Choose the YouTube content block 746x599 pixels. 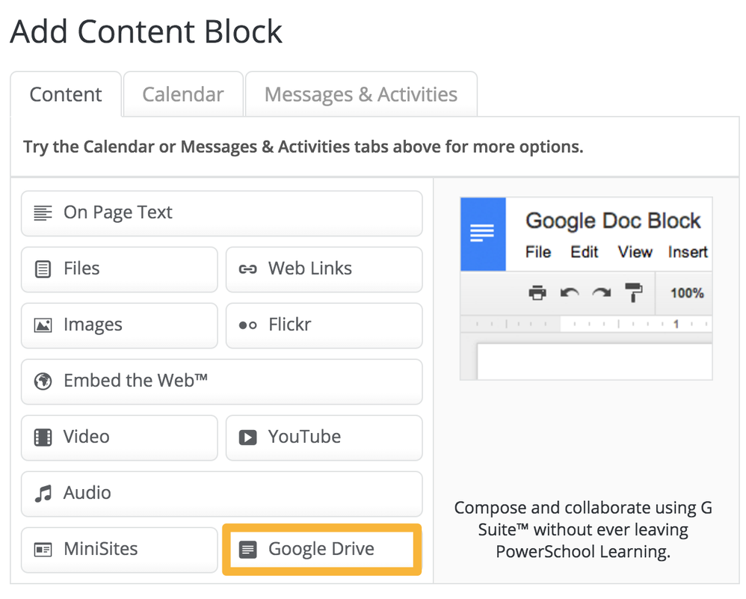[324, 438]
